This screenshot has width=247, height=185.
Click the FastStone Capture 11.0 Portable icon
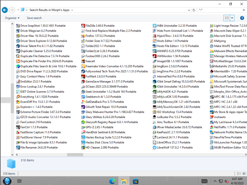tap(18, 132)
